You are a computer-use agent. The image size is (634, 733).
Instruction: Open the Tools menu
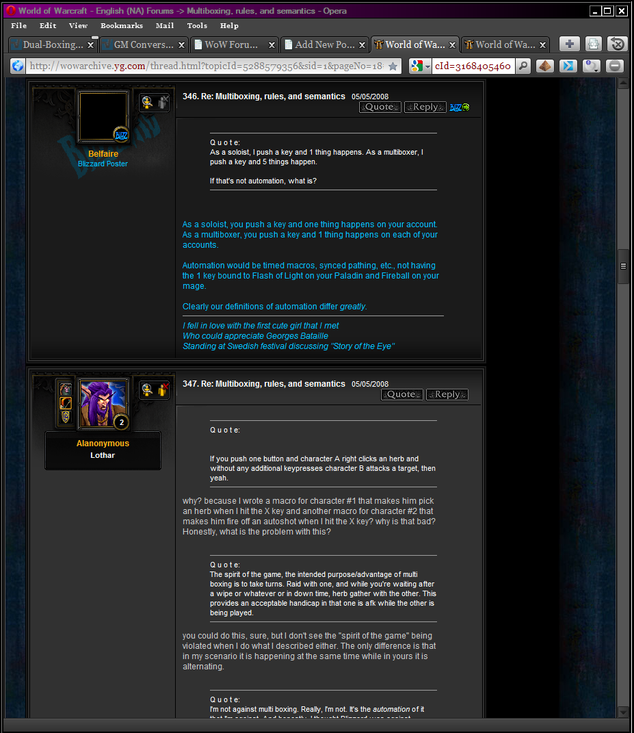[197, 26]
